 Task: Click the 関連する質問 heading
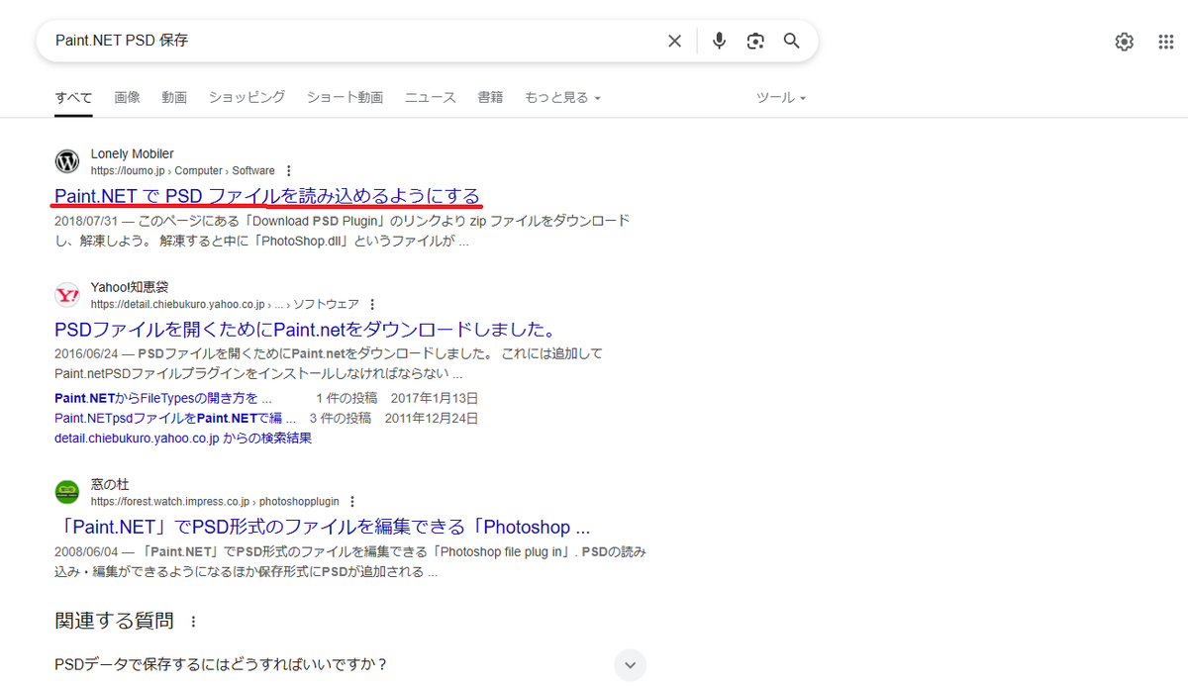[114, 622]
